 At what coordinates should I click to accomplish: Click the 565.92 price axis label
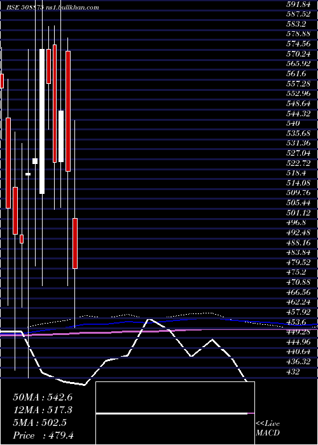[299, 64]
